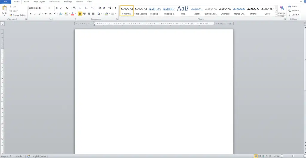Click the font color red A swatch
The image size is (306, 158).
[72, 14]
